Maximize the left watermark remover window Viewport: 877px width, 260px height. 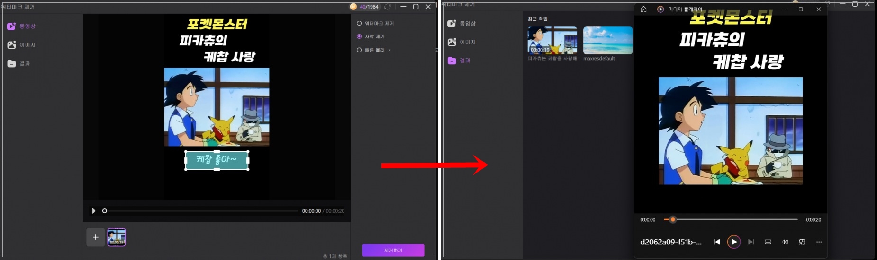(416, 7)
